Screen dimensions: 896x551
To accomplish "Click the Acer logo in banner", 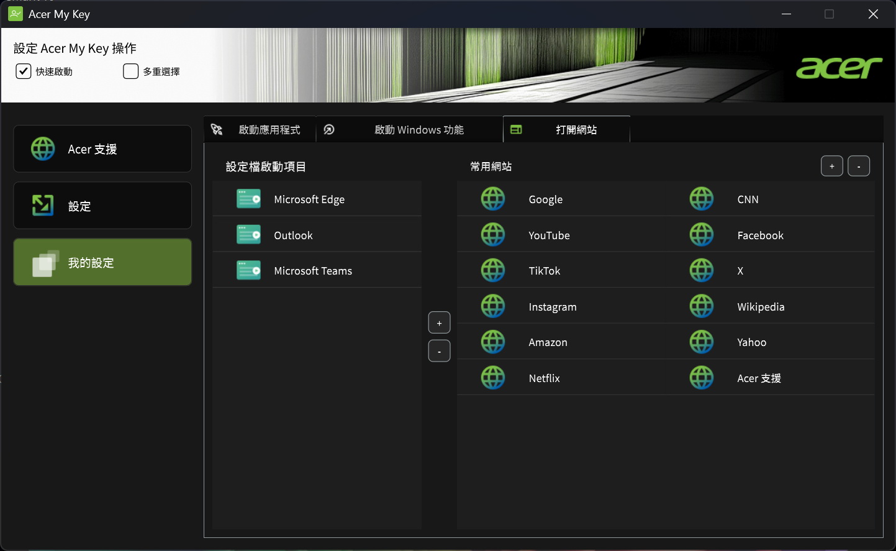I will coord(839,68).
